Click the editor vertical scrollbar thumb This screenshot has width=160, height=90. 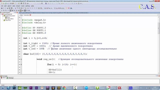[158, 28]
